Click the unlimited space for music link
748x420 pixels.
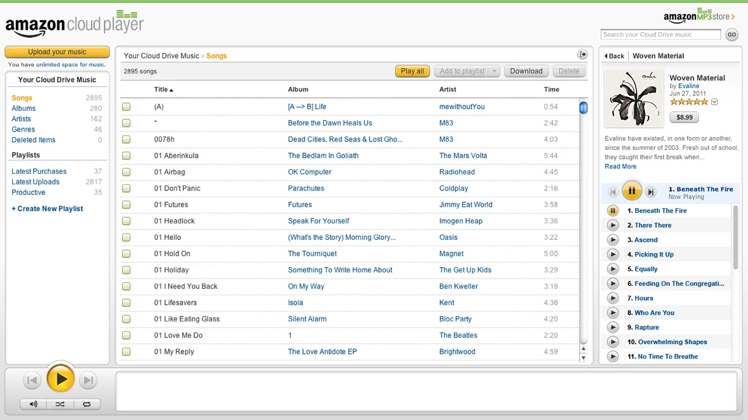coord(71,64)
